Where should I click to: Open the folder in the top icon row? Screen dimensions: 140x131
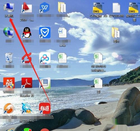coord(62,7)
